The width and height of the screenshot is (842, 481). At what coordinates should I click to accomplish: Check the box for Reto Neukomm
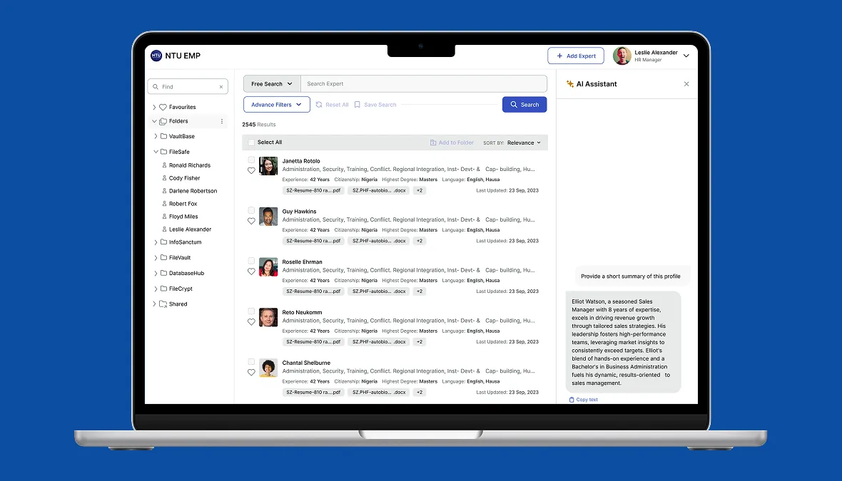click(251, 311)
